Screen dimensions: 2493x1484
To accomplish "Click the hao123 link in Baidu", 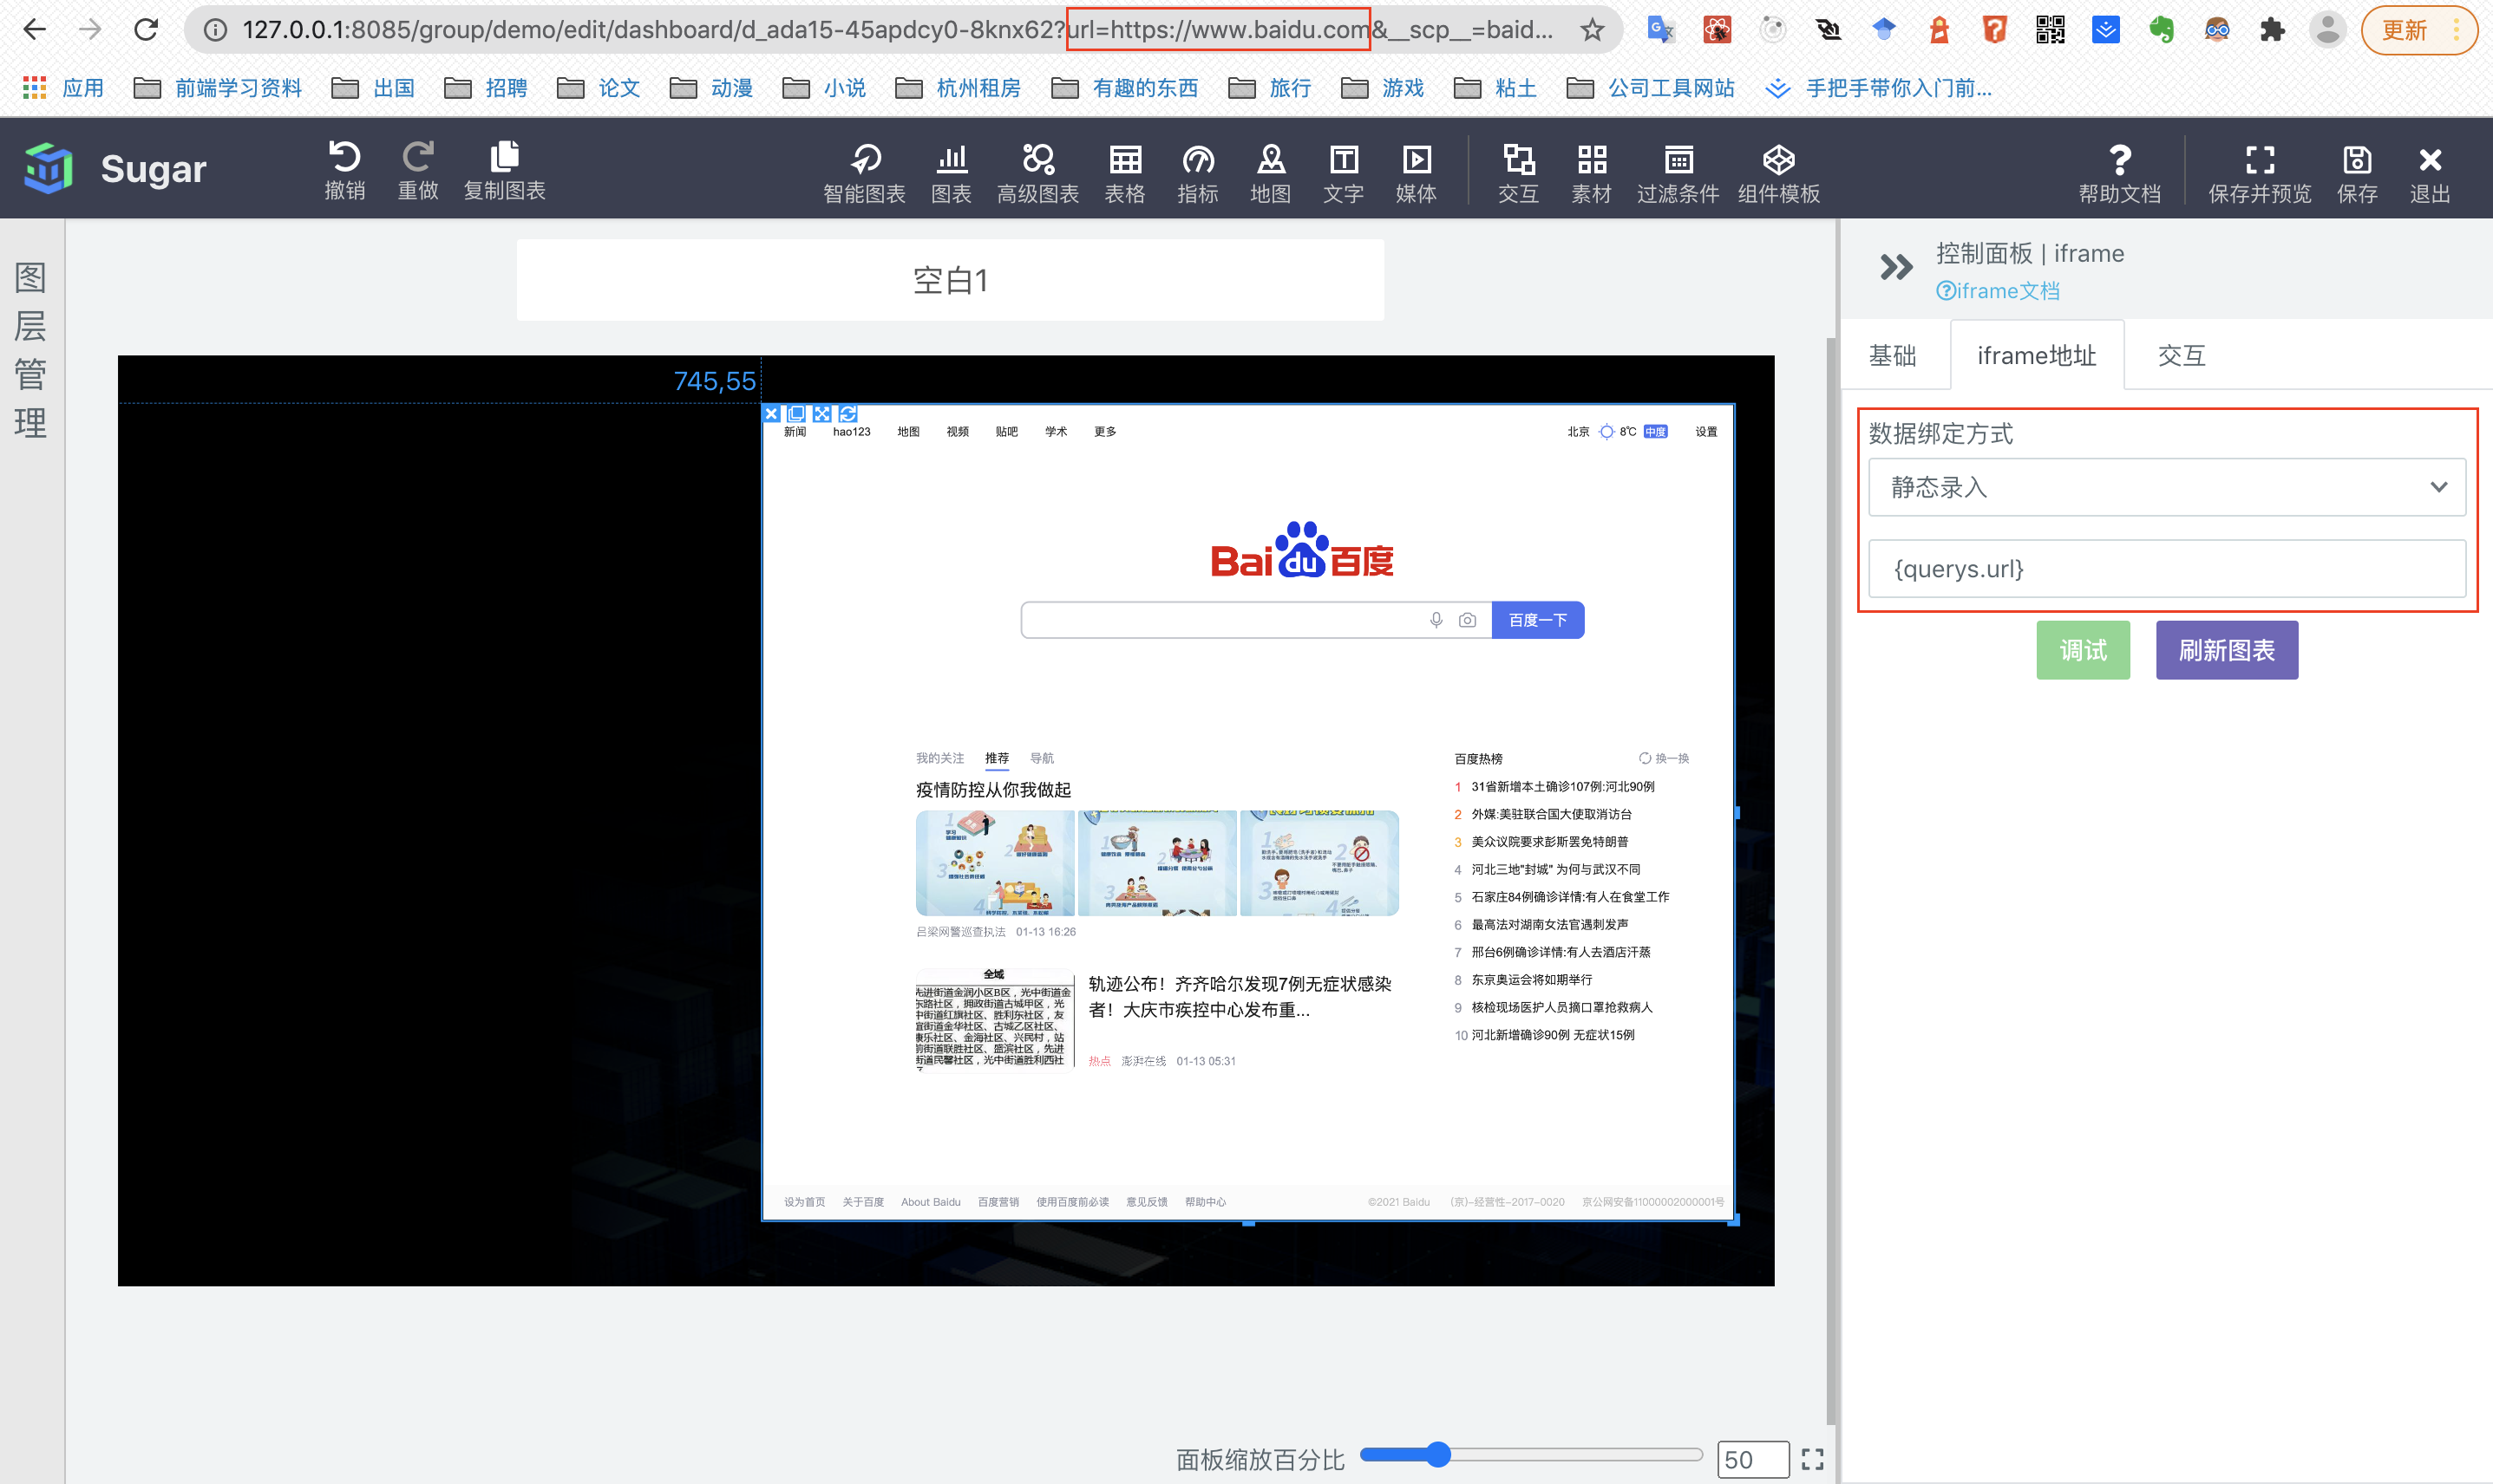I will (851, 432).
